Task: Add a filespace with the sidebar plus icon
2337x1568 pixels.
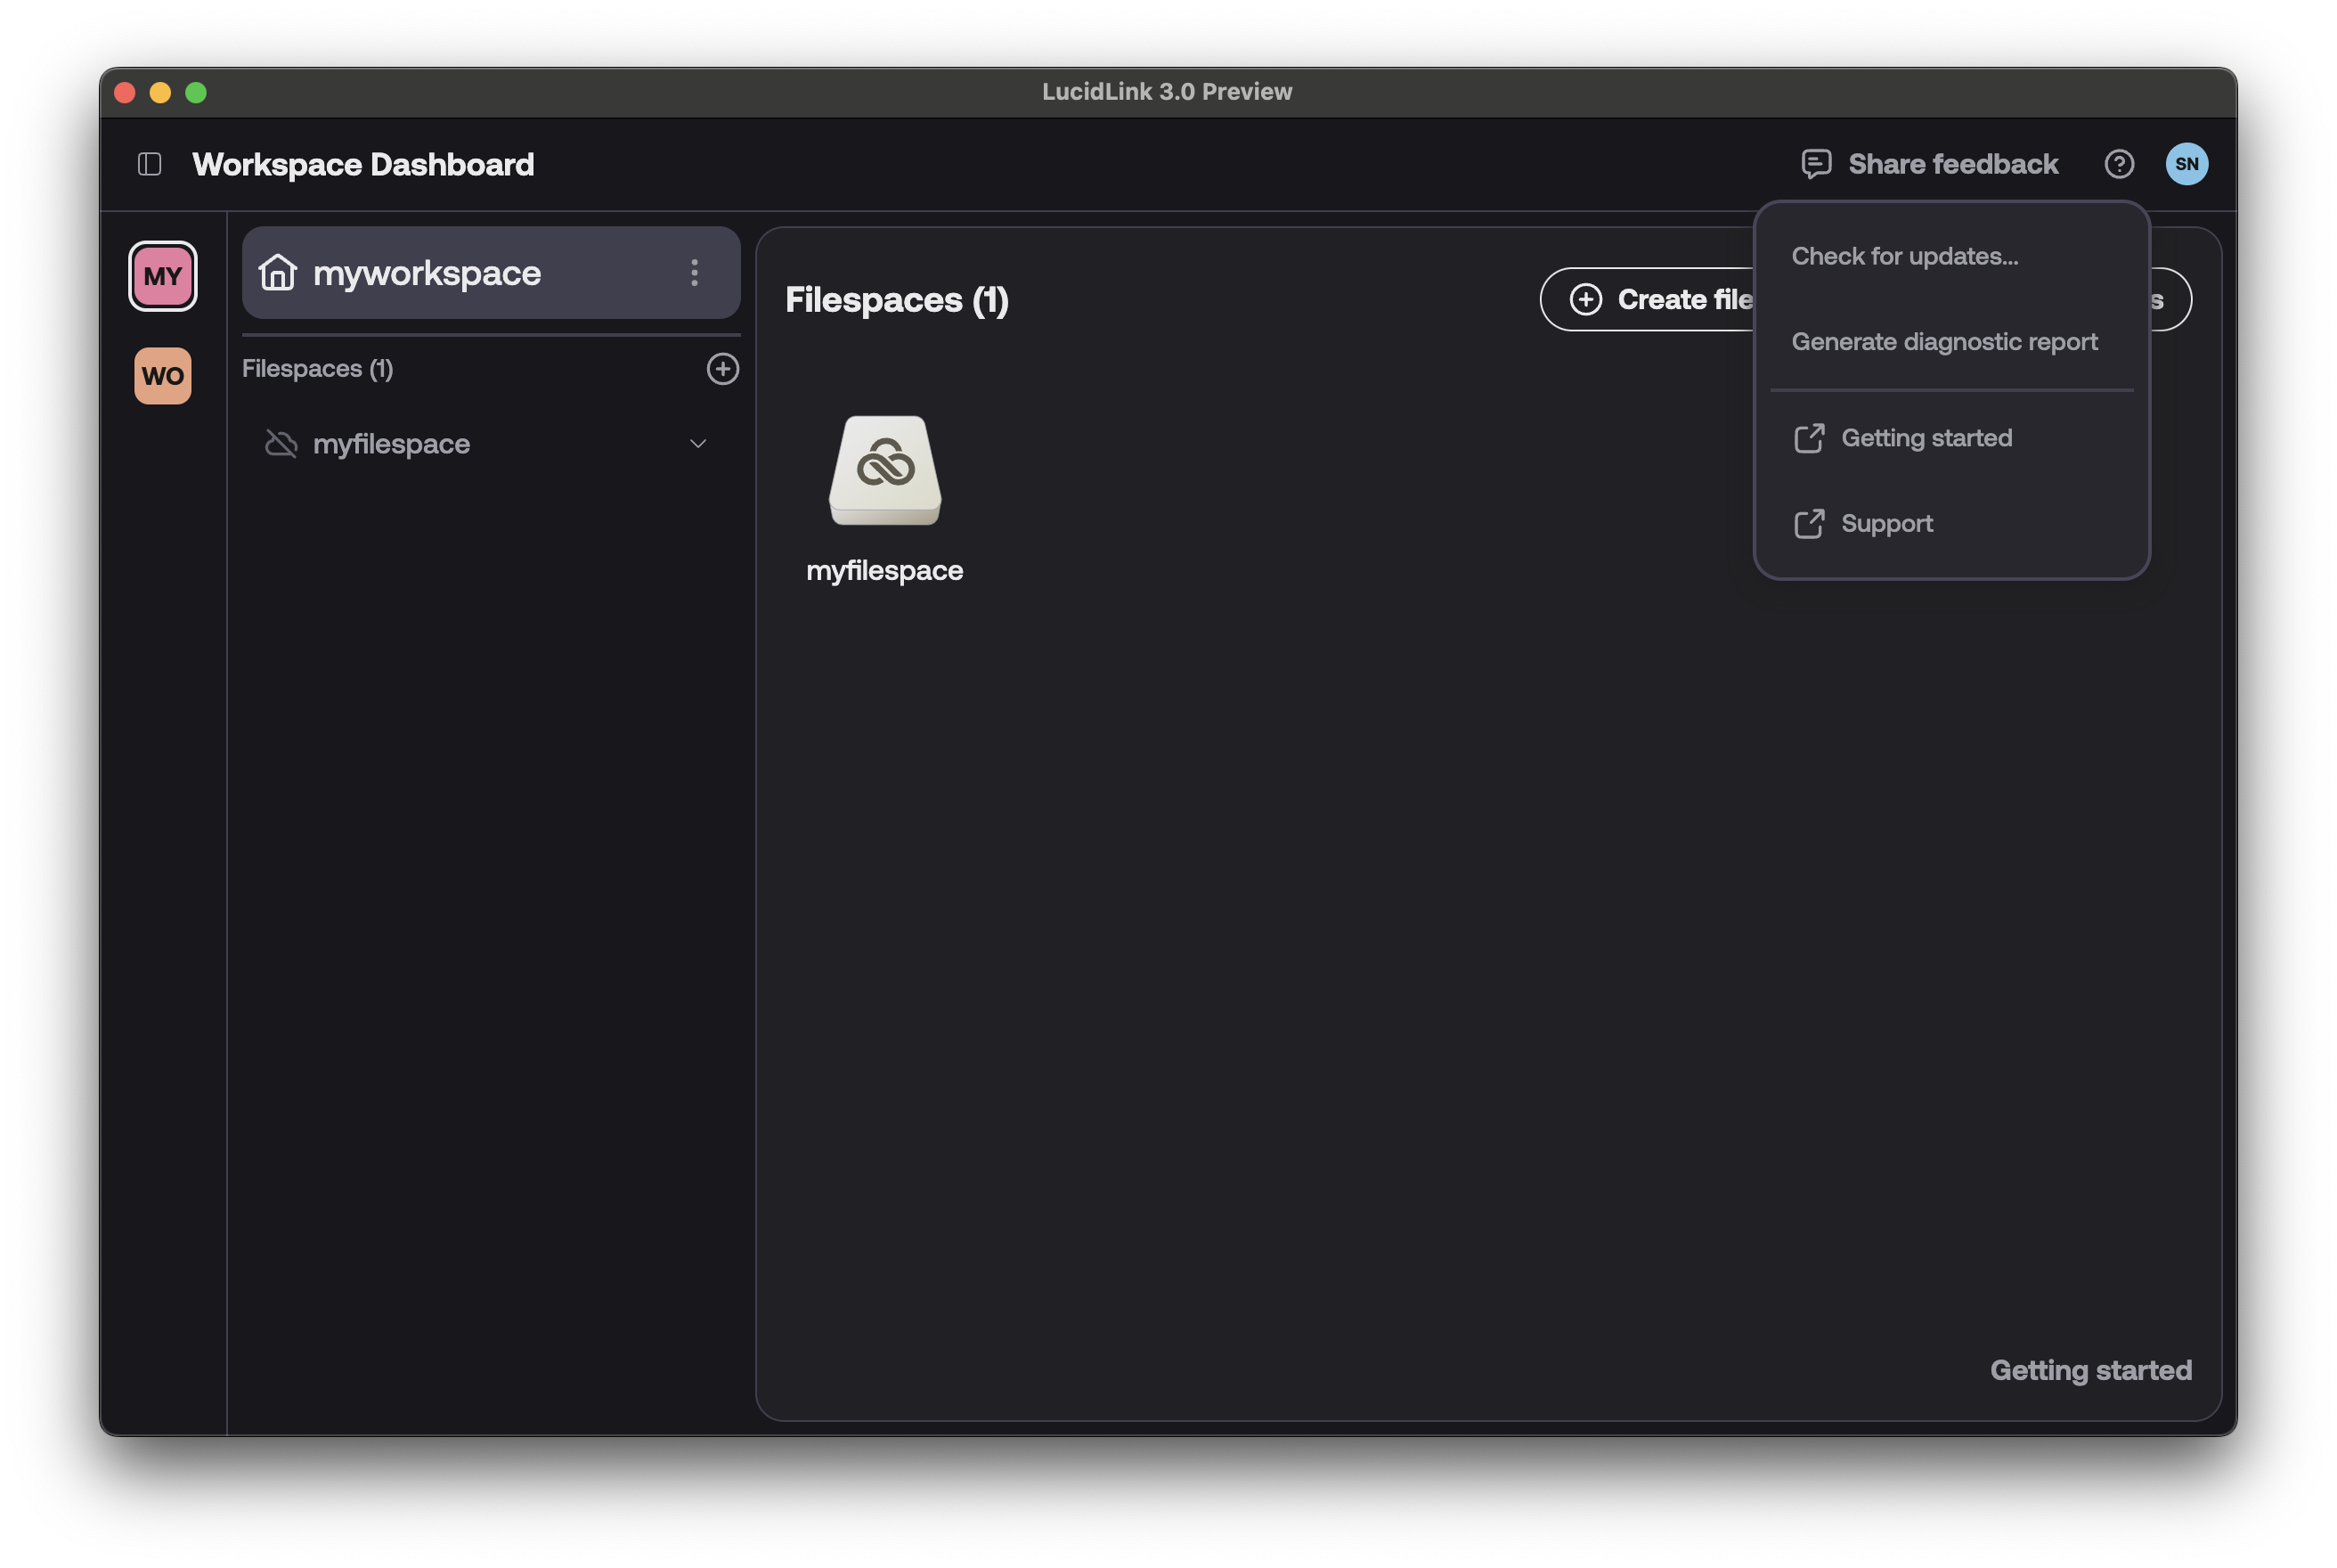Action: (722, 369)
